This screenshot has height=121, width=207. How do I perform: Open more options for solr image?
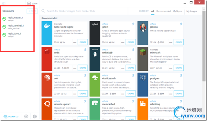[75, 94]
